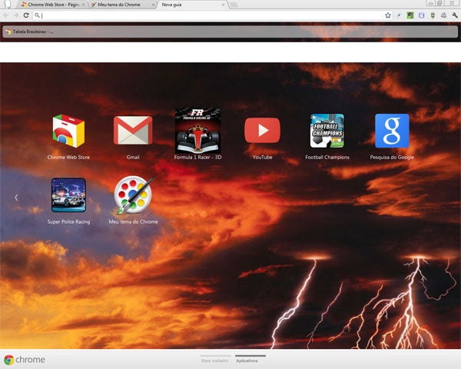Screen dimensions: 461x369
Task: Switch to Mais visitados section
Action: 215,360
